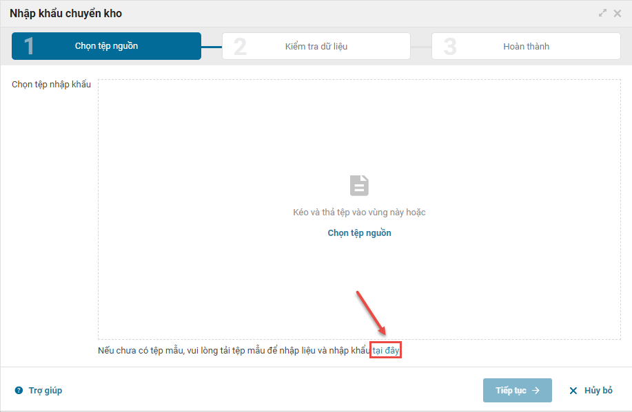Open the Trợ giúp help link

pyautogui.click(x=45, y=390)
